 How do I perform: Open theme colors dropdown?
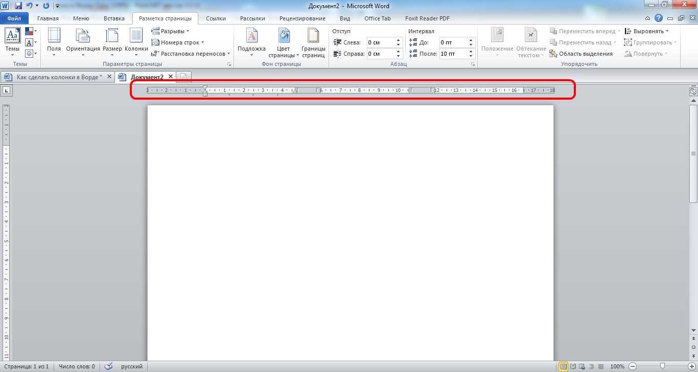click(31, 32)
